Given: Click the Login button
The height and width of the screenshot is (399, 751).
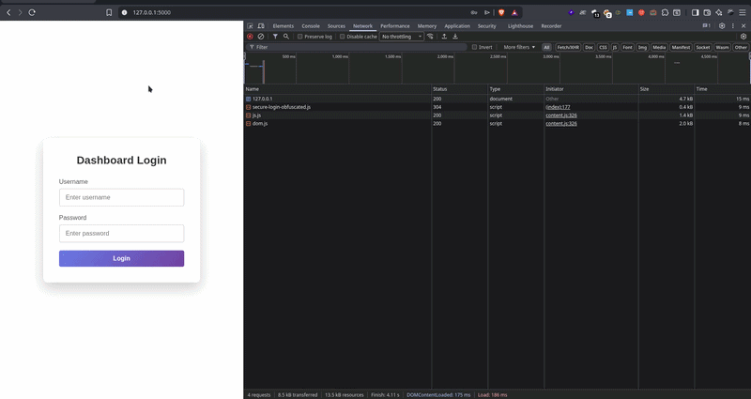Looking at the screenshot, I should [122, 259].
